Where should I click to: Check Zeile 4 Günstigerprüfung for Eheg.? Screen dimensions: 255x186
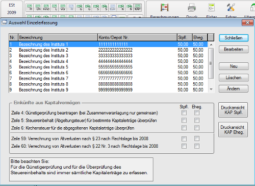[197, 113]
